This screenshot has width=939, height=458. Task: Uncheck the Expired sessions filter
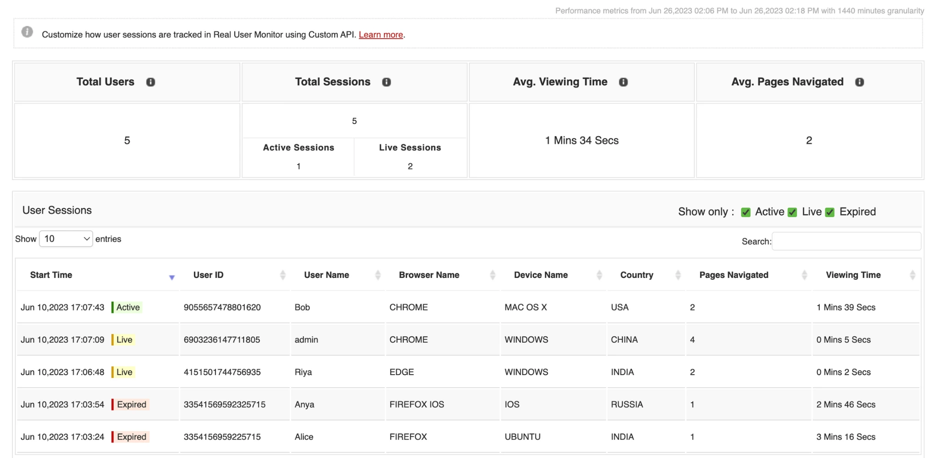(x=829, y=212)
